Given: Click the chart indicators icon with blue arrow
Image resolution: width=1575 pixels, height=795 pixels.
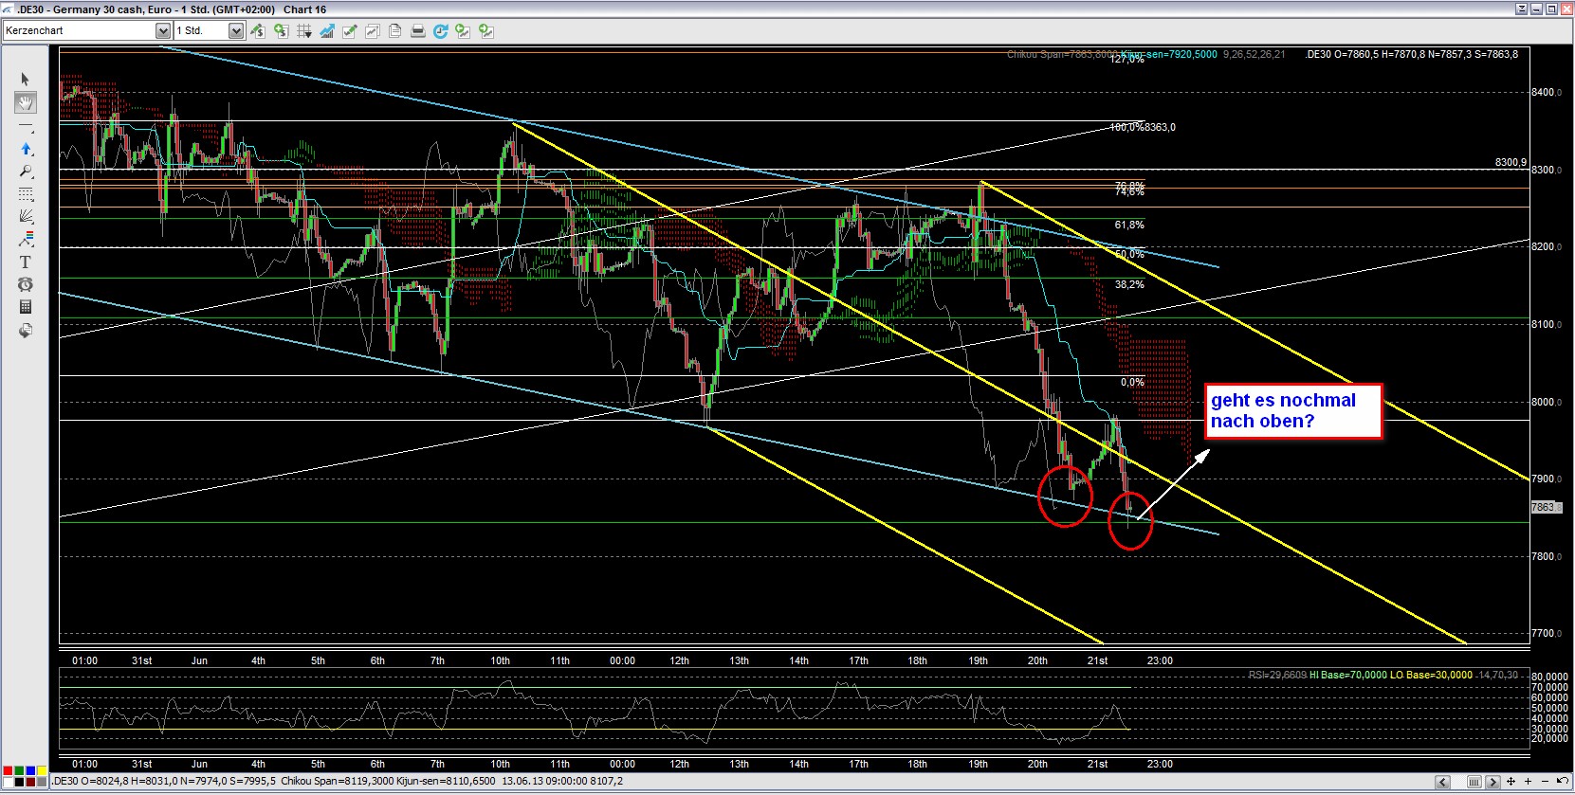Looking at the screenshot, I should [x=327, y=31].
